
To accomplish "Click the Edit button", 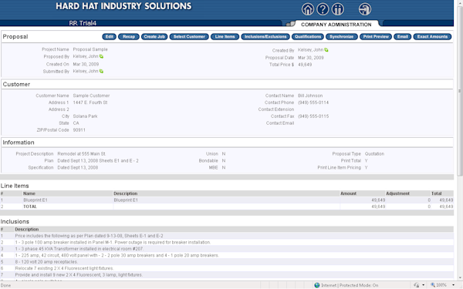I will point(110,36).
